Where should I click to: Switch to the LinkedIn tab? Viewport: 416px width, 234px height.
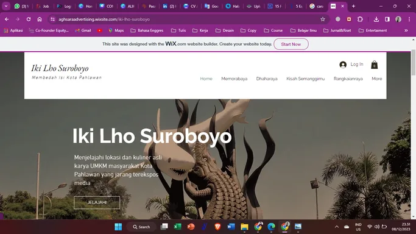pyautogui.click(x=170, y=6)
